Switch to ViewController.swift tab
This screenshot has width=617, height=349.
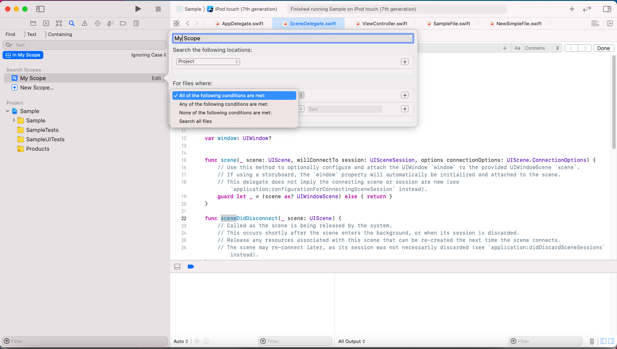[x=381, y=24]
